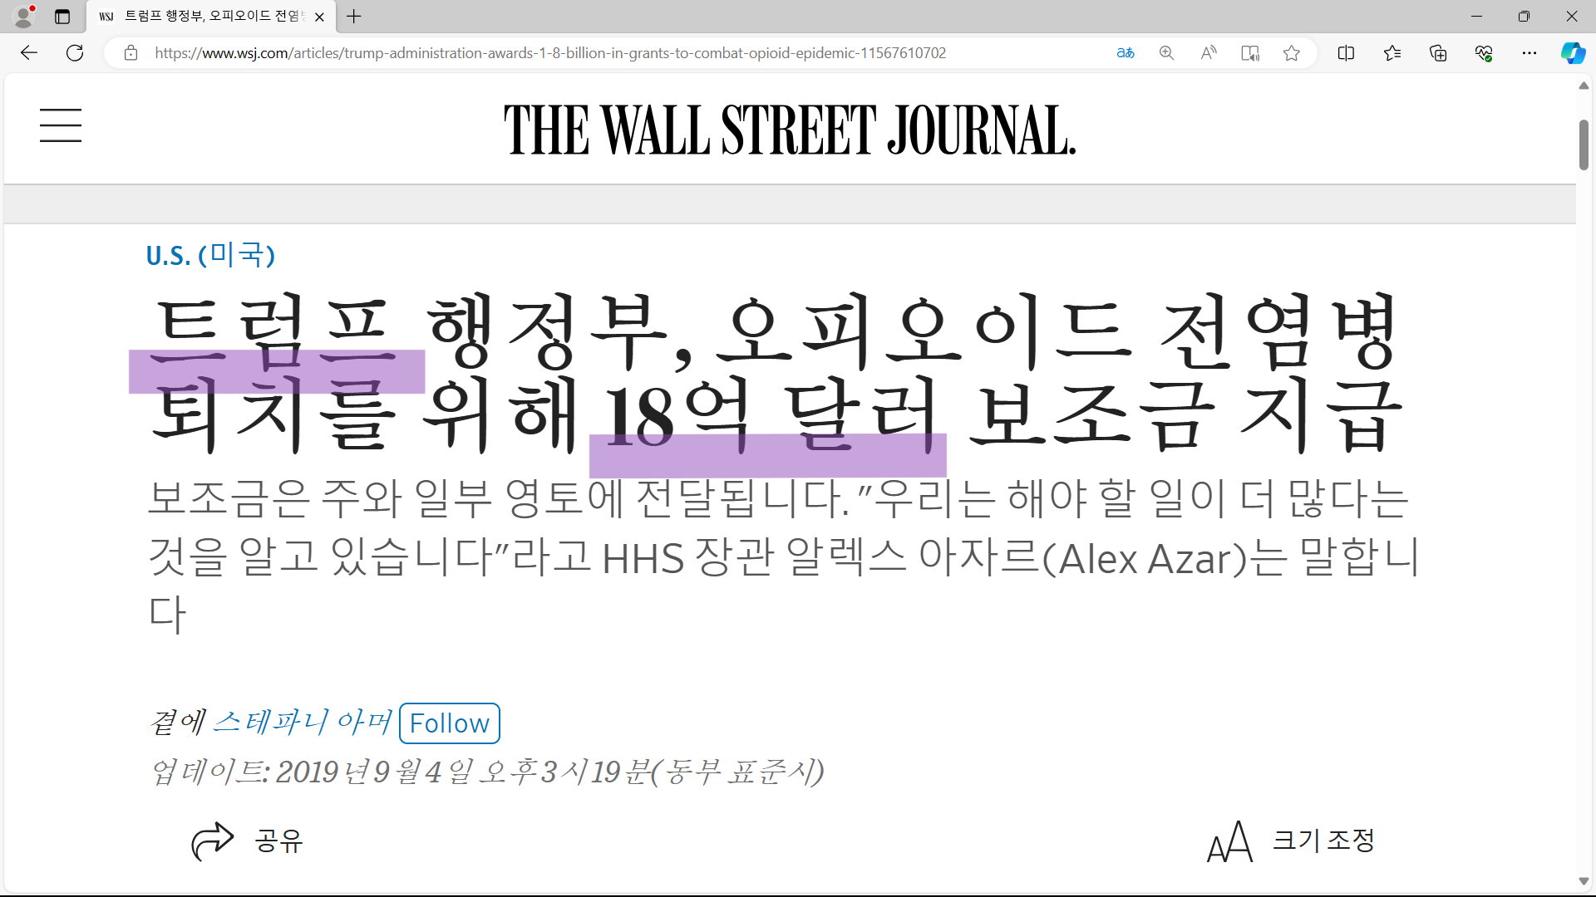1596x897 pixels.
Task: Open the Collections icon
Action: pyautogui.click(x=1438, y=53)
